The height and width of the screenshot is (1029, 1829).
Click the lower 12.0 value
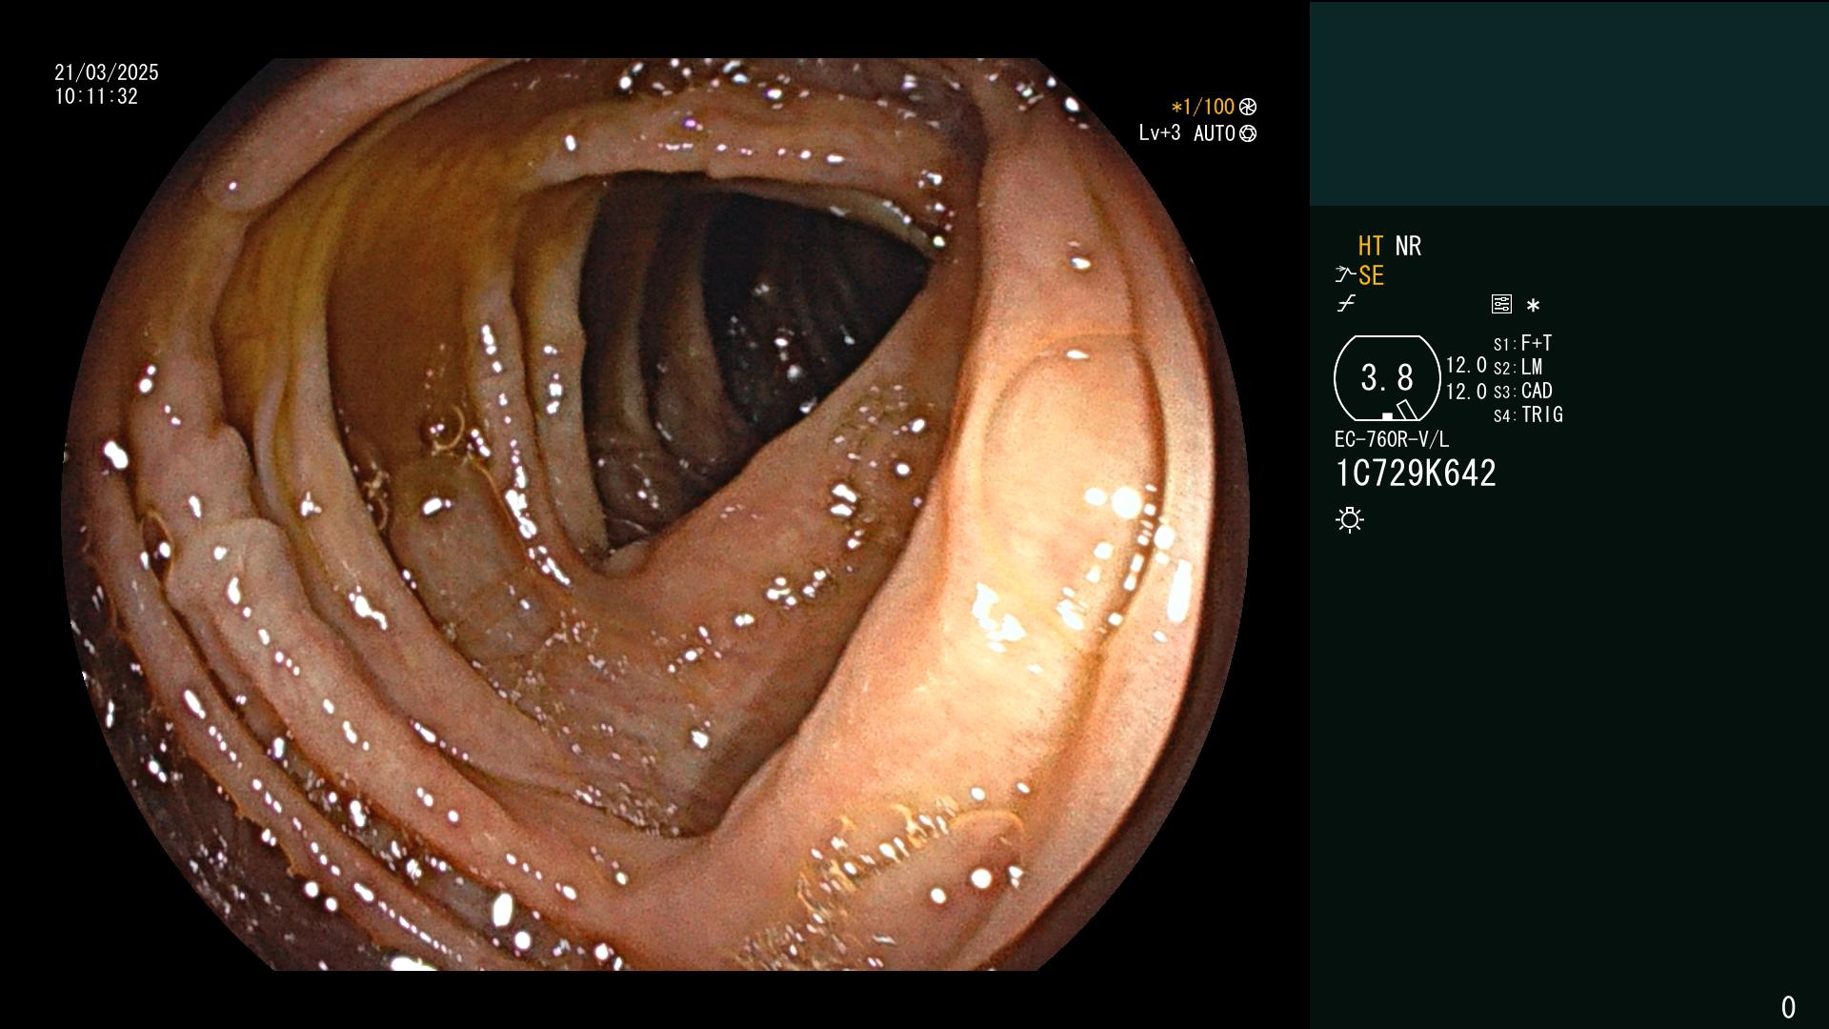(1466, 392)
